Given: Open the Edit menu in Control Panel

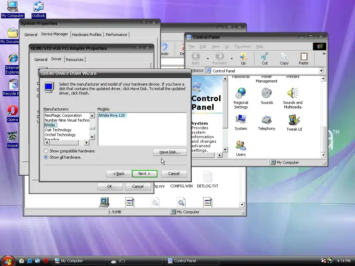Looking at the screenshot, I should click(202, 46).
